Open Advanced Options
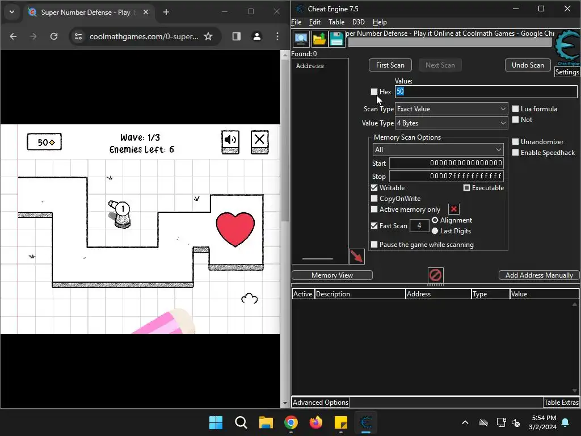This screenshot has height=436, width=581. [321, 403]
